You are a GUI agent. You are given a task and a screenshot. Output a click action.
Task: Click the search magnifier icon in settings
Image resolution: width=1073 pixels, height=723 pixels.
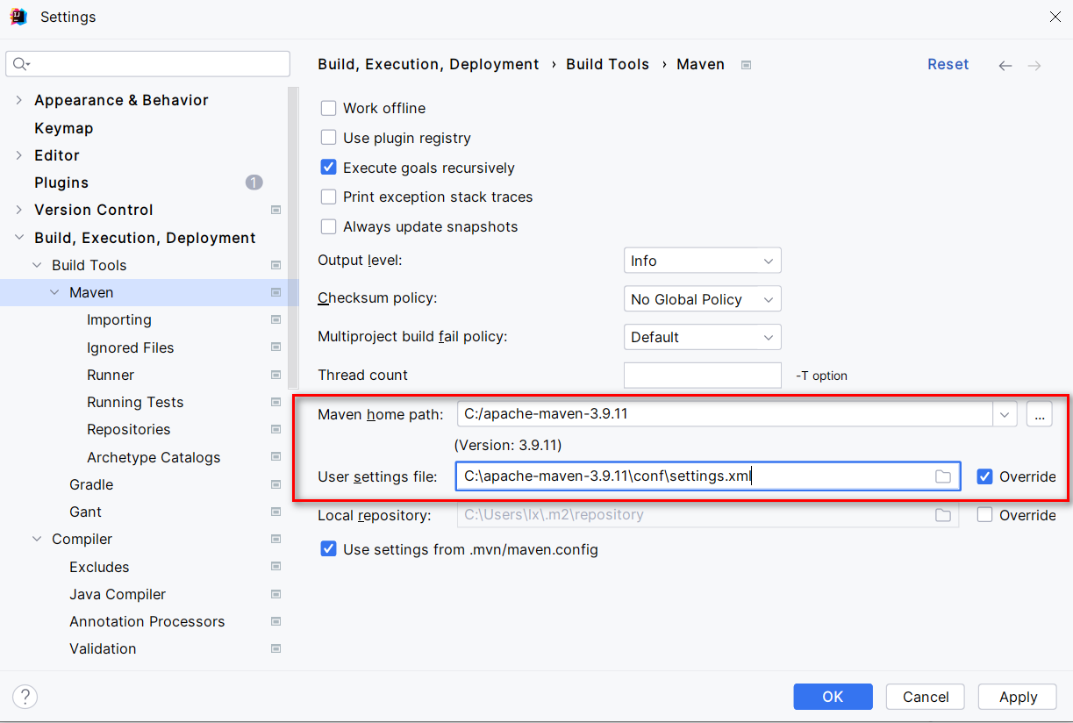pyautogui.click(x=20, y=64)
